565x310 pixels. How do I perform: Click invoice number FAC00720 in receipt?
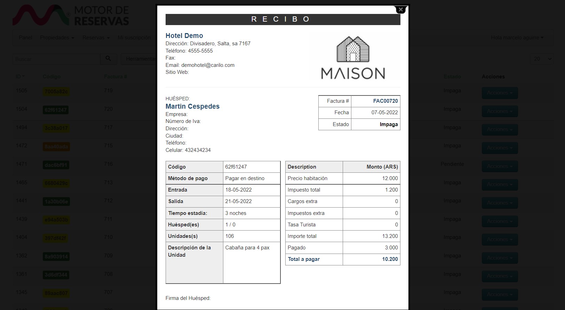coord(385,101)
